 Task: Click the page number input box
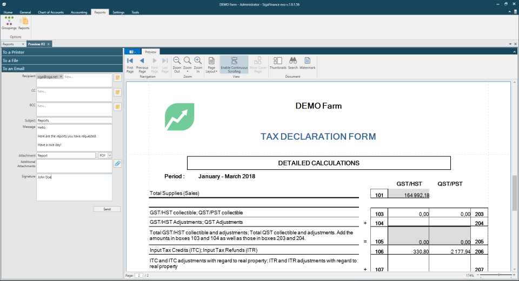point(139,276)
